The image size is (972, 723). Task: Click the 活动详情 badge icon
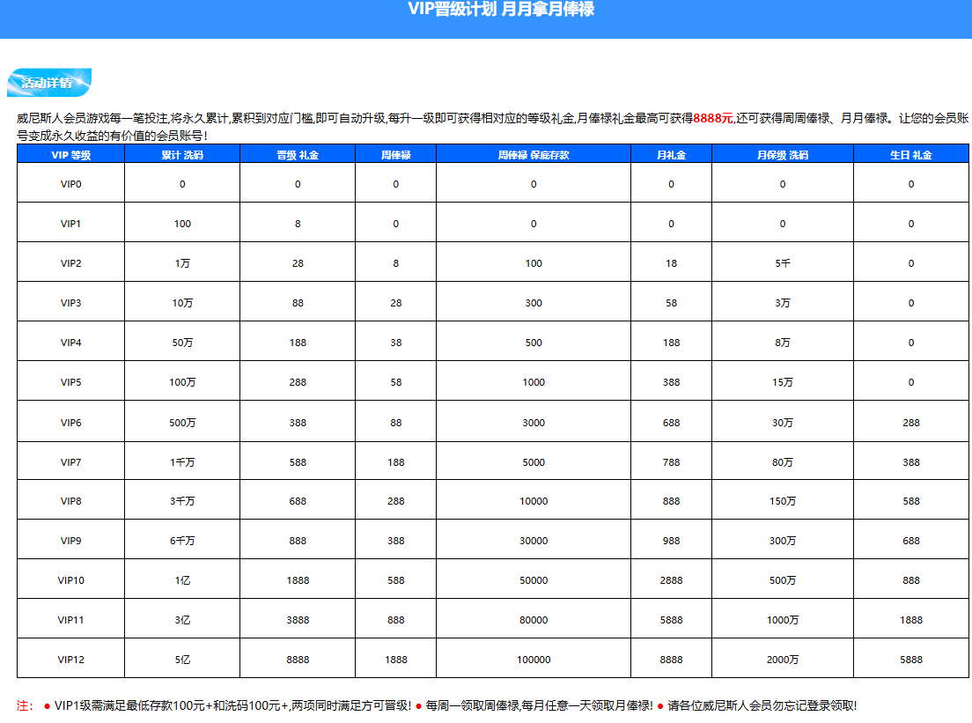49,83
